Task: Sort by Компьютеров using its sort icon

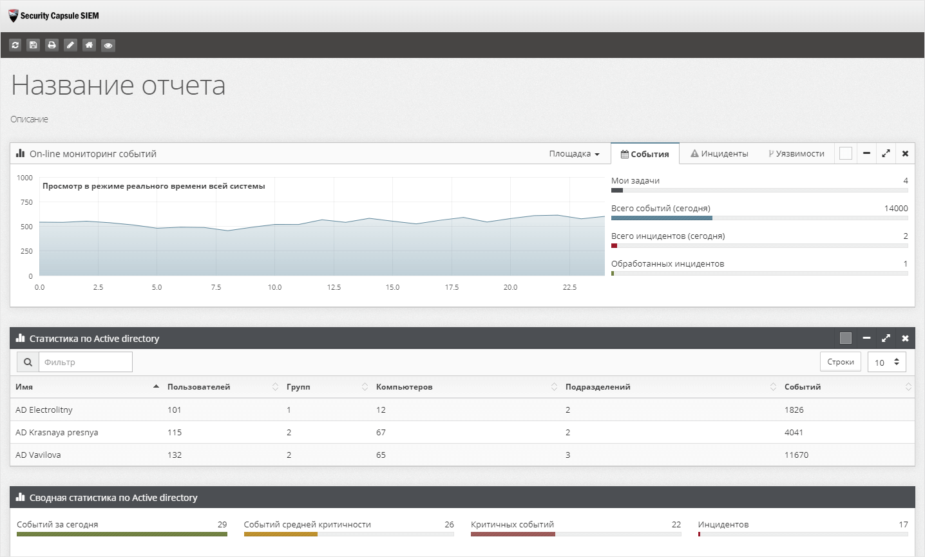Action: coord(554,387)
